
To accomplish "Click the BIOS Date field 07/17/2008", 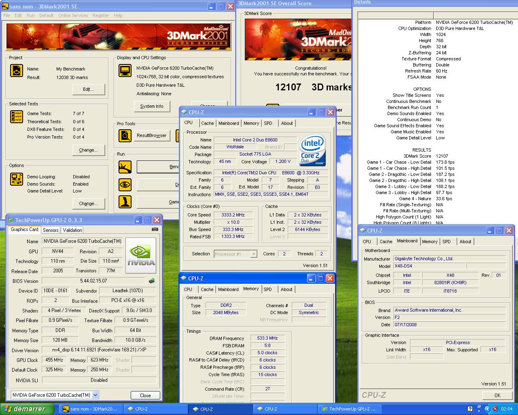I will [x=449, y=325].
